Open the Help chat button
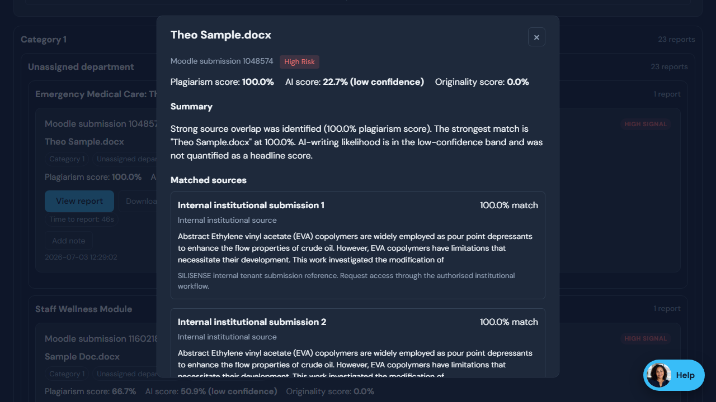This screenshot has height=402, width=716. pos(674,375)
